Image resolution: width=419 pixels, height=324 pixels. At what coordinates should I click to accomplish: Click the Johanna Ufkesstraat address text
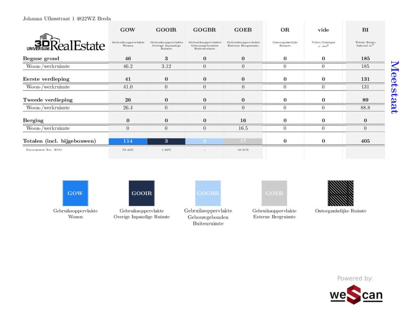point(67,18)
